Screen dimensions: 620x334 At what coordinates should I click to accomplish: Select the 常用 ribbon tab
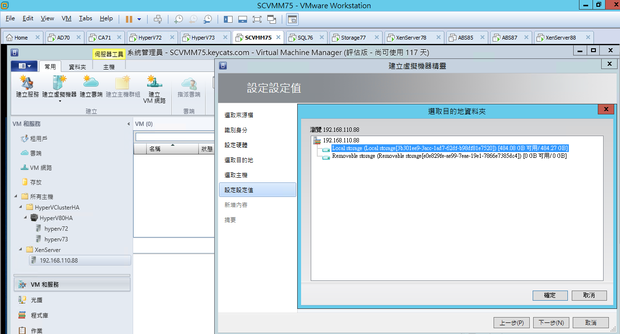pos(51,67)
